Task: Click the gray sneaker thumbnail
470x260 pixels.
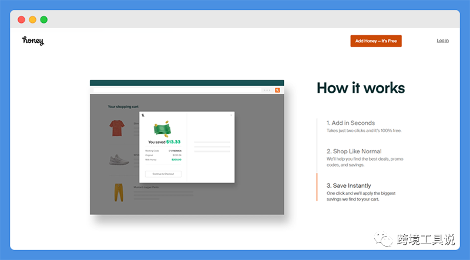Action: tap(119, 160)
